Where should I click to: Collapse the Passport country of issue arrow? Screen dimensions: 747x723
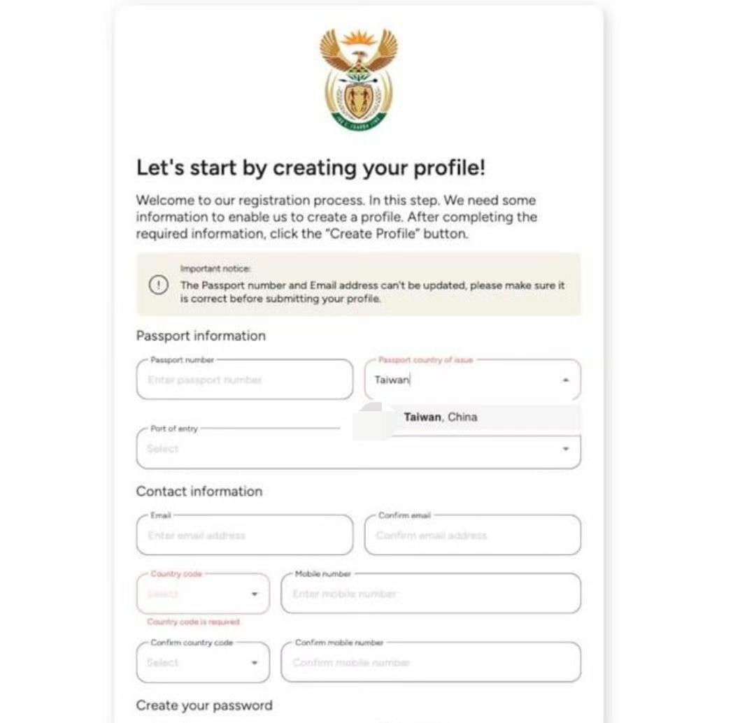pyautogui.click(x=565, y=380)
